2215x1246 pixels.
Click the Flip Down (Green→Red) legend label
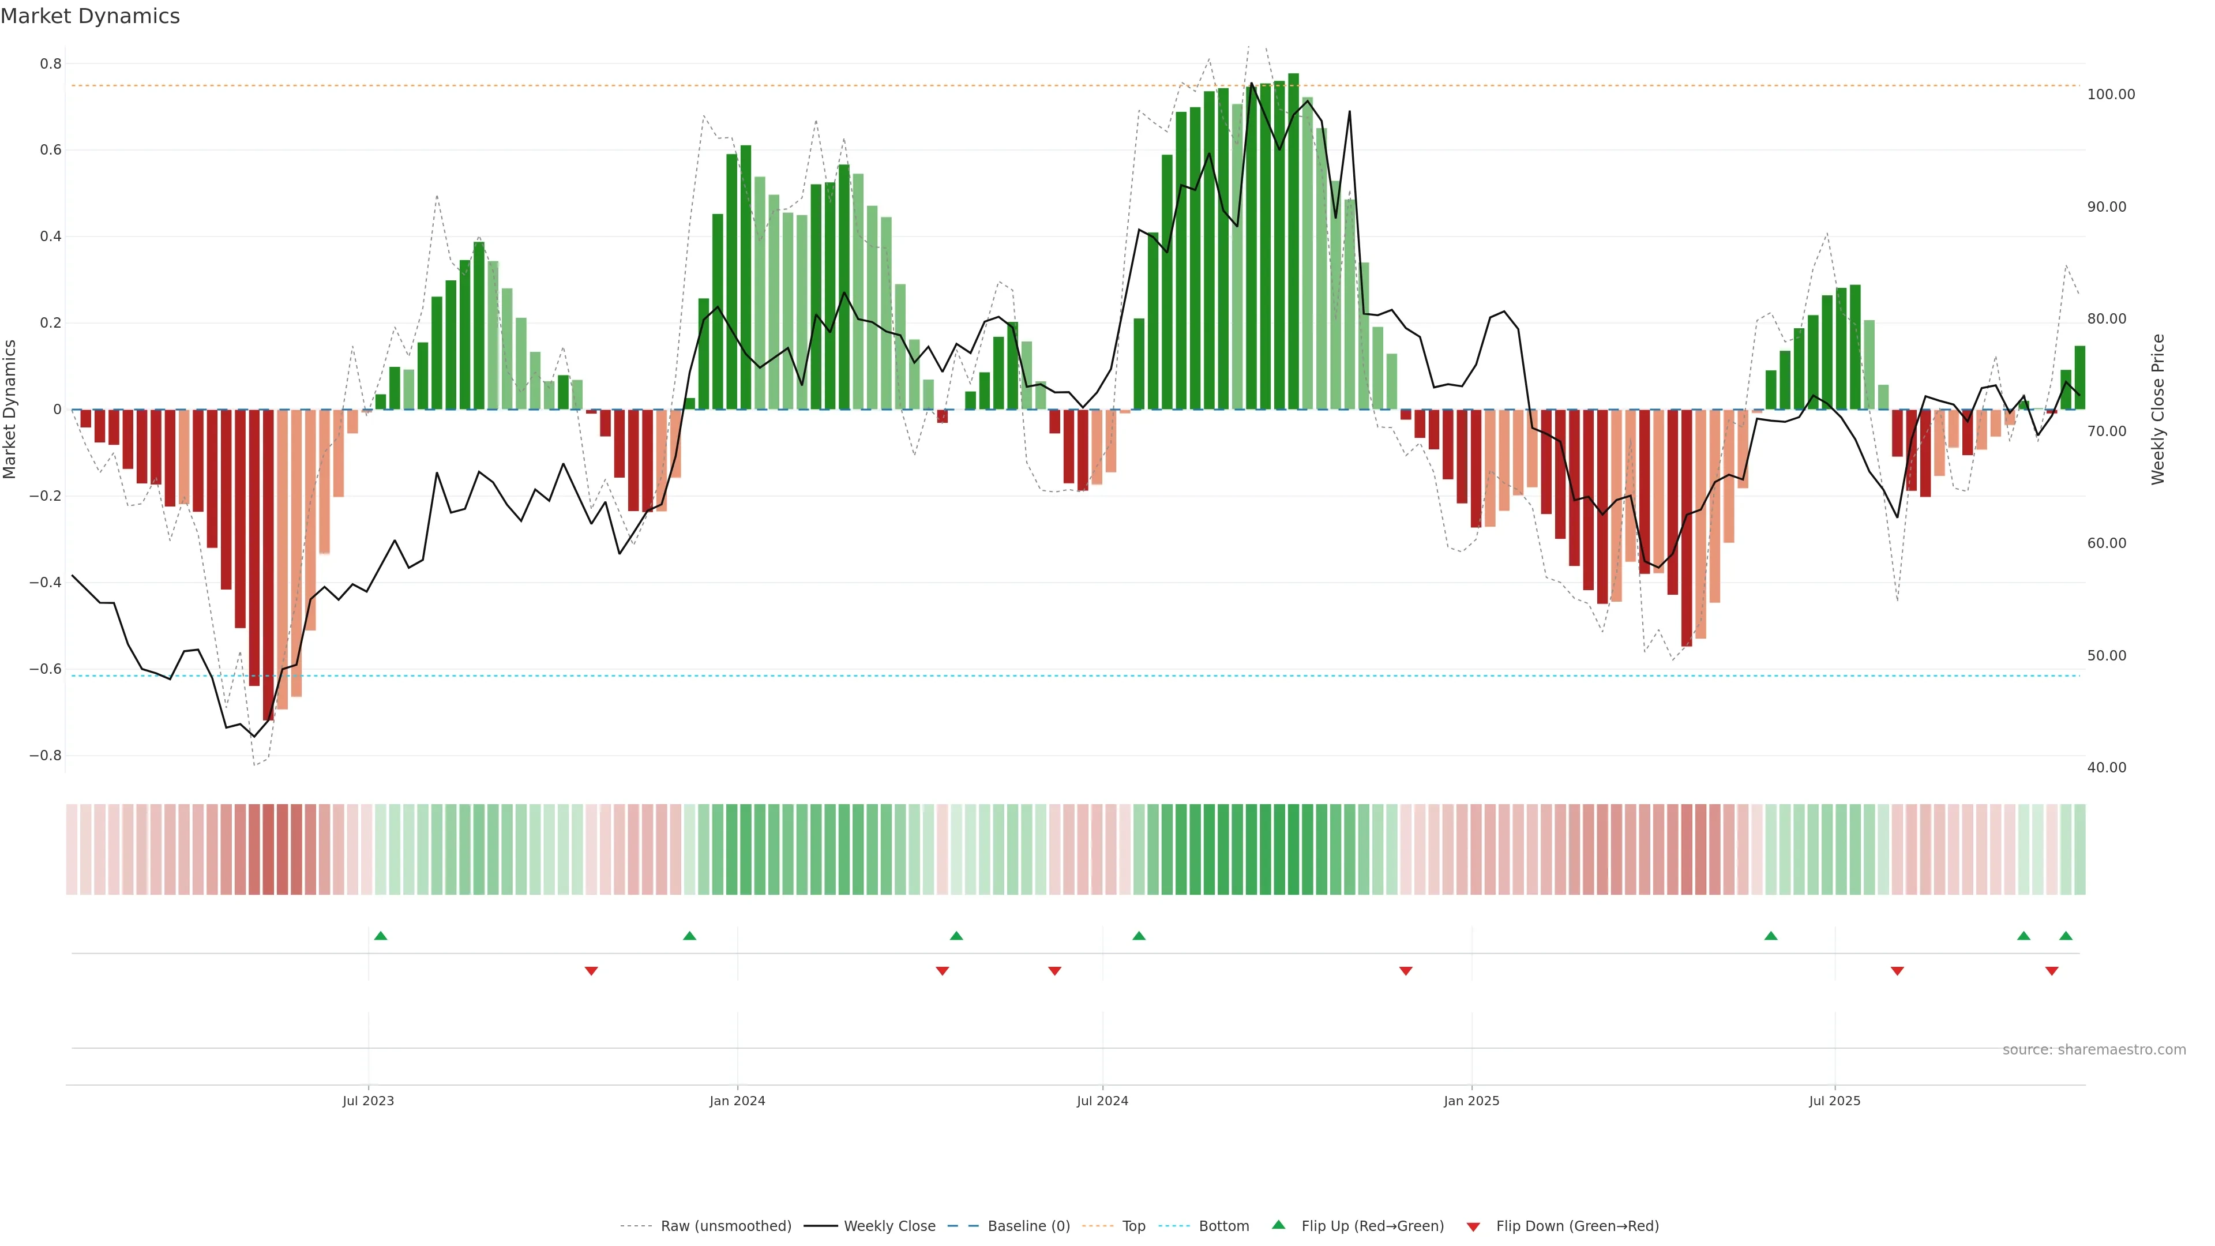1577,1226
